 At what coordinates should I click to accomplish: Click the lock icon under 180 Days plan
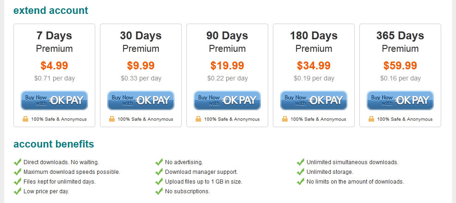pos(285,119)
